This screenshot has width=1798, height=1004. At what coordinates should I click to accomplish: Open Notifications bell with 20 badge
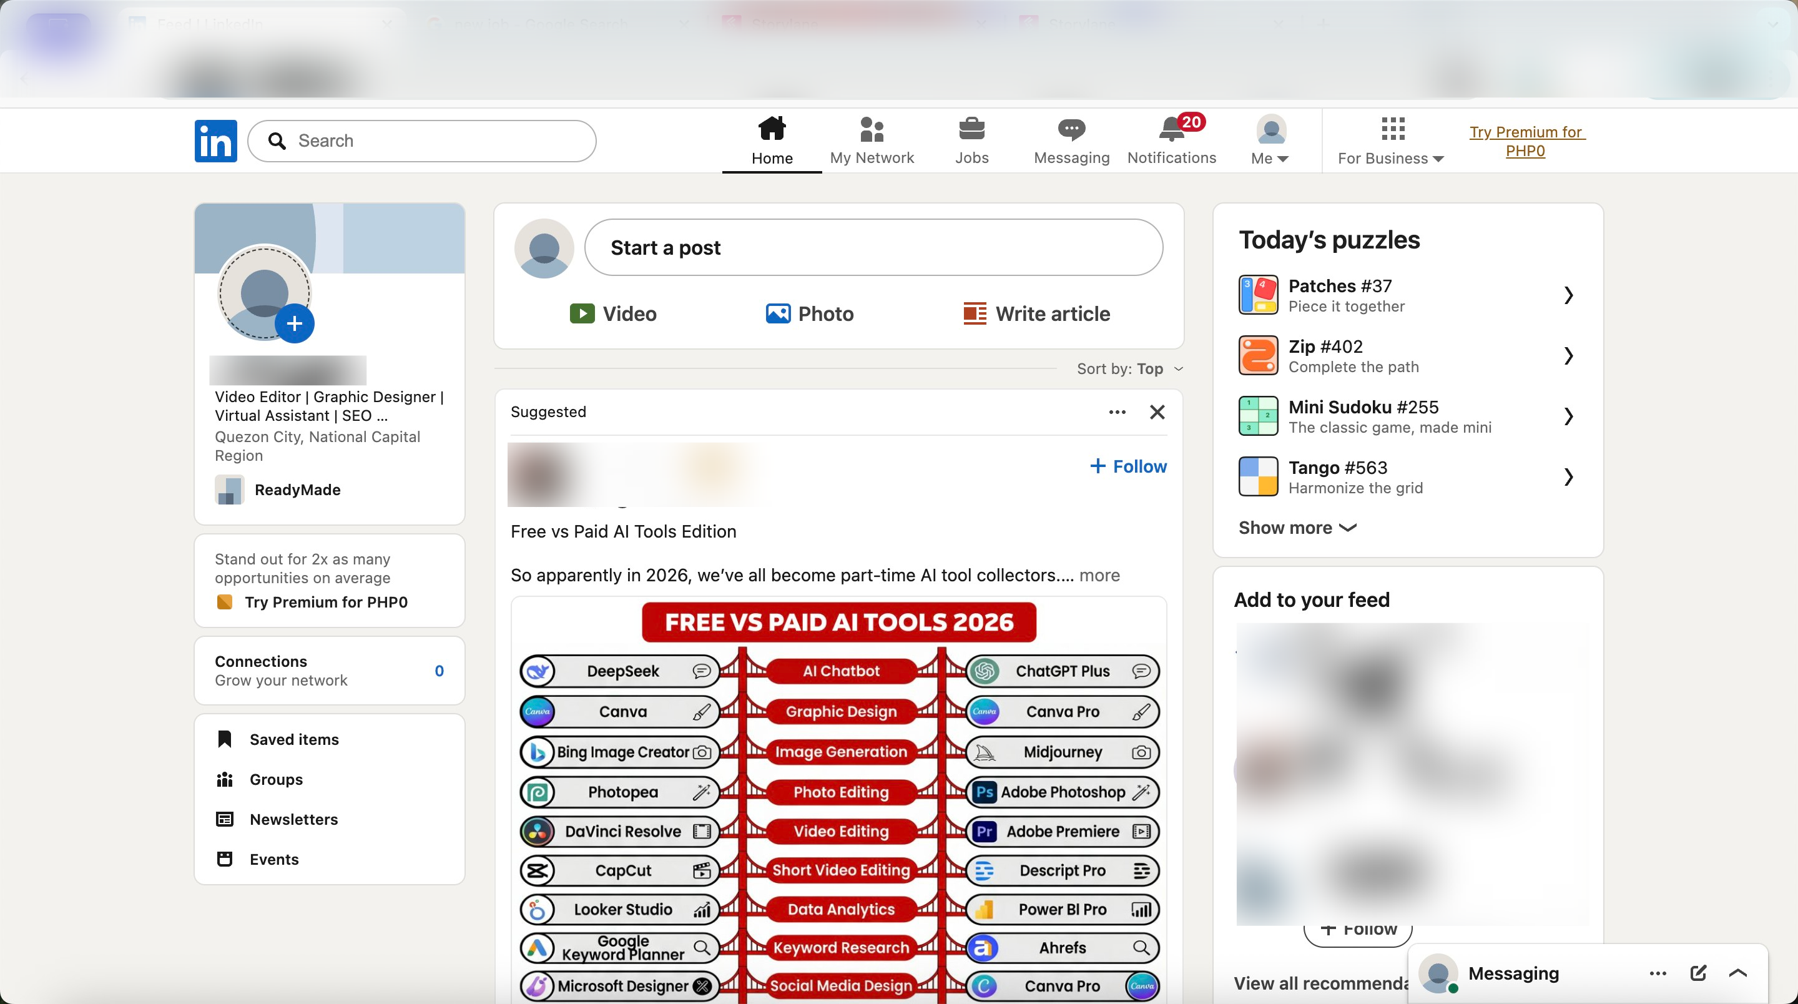[x=1171, y=140]
